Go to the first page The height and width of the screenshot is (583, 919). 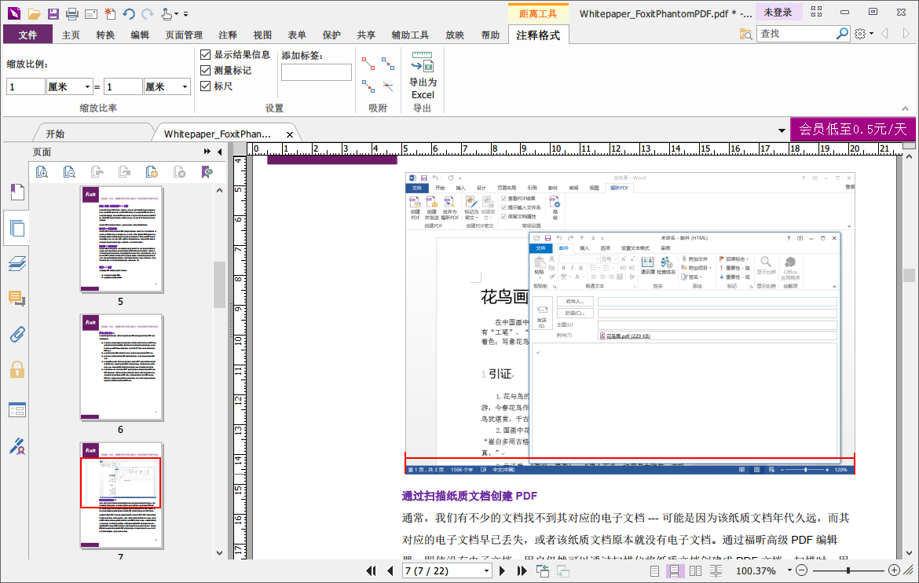point(371,570)
